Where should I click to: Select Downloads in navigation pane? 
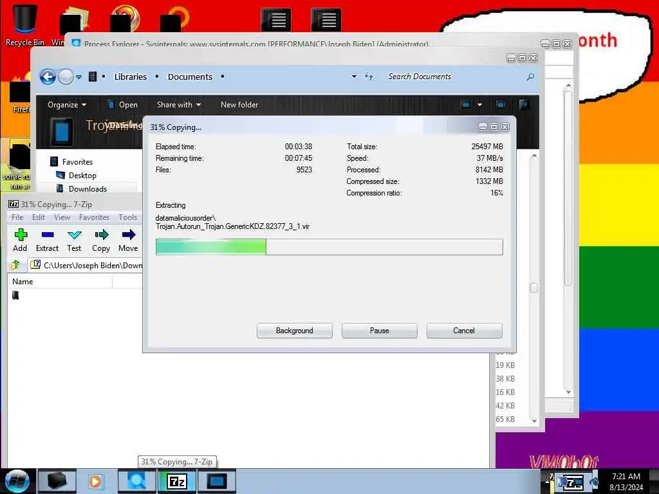click(x=88, y=189)
